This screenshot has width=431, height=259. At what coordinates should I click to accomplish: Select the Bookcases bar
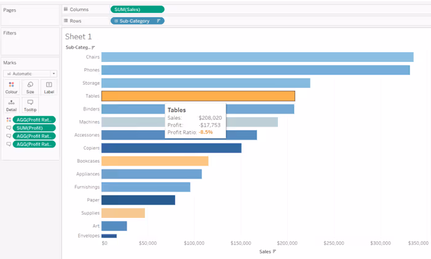[x=155, y=161]
